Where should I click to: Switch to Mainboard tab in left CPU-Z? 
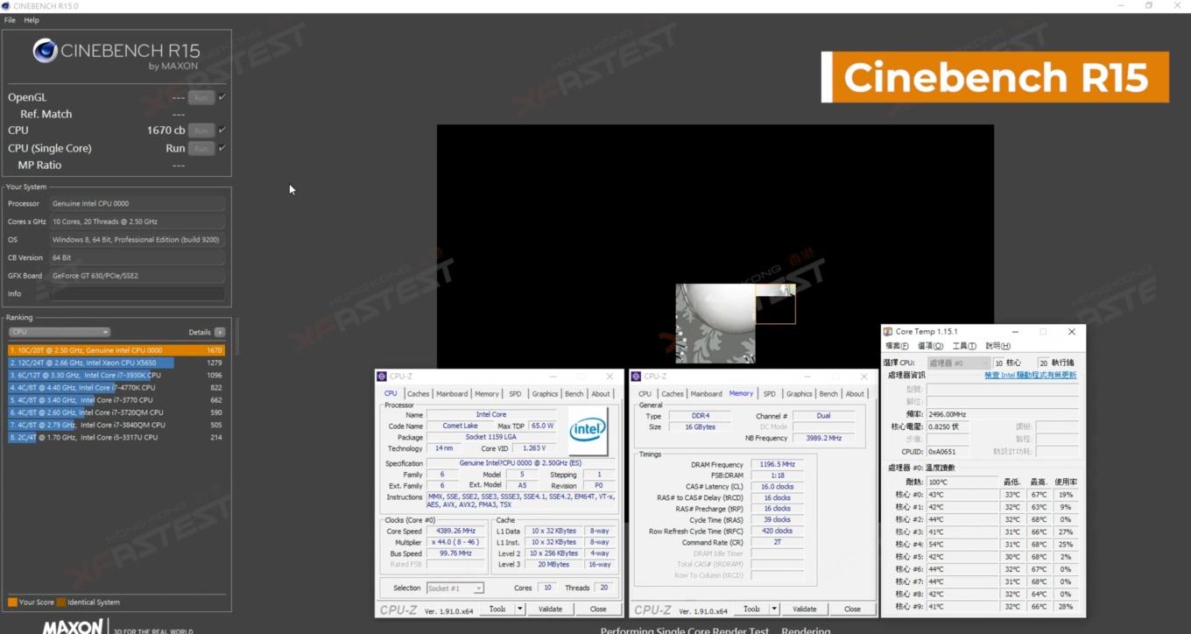452,394
